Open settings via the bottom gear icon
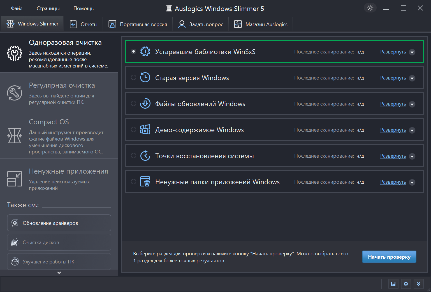 tap(406, 284)
